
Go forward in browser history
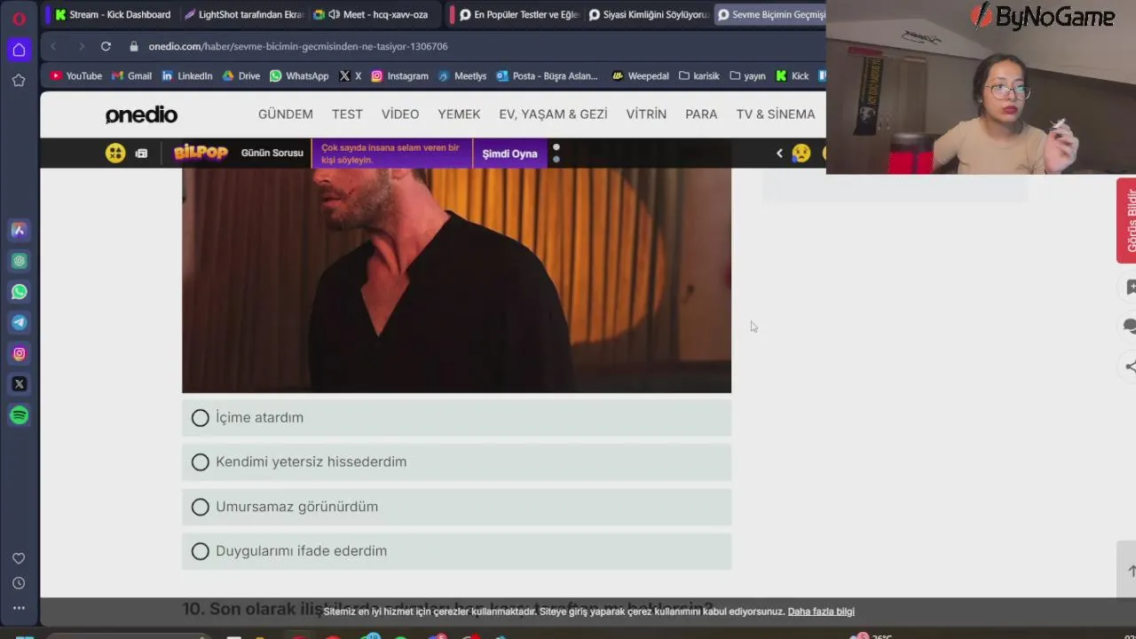point(81,46)
